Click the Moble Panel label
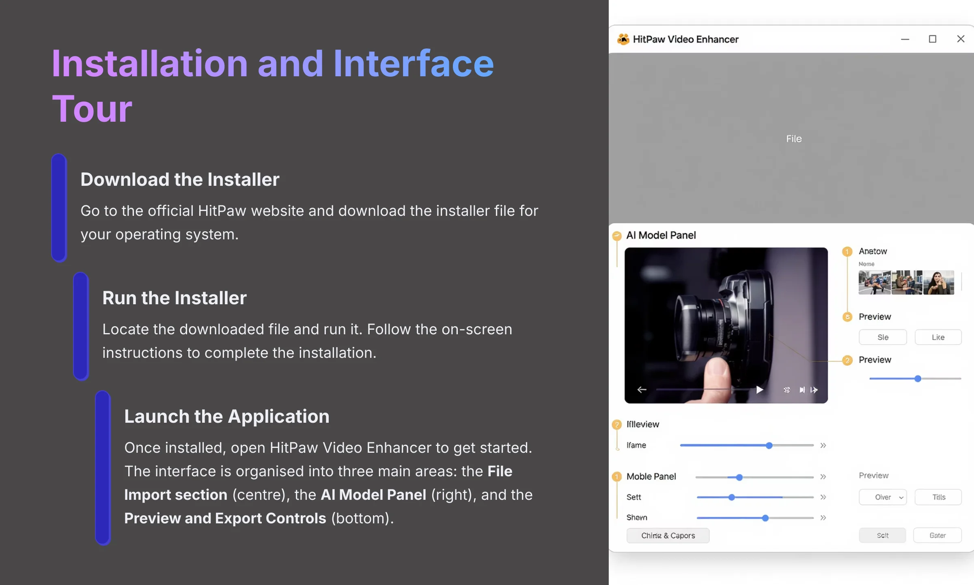 651,477
